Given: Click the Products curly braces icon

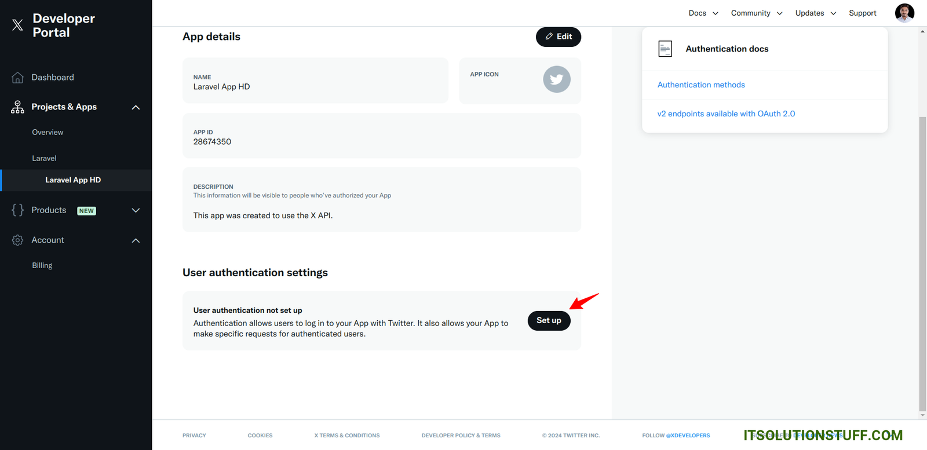Looking at the screenshot, I should 17,210.
